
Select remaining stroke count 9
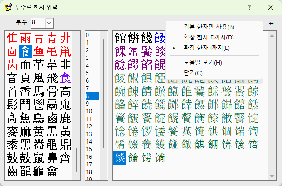point(92,104)
